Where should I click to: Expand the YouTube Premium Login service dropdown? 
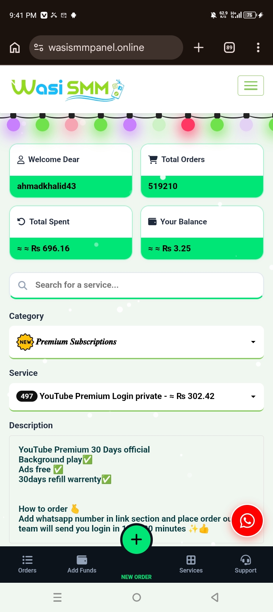point(136,396)
